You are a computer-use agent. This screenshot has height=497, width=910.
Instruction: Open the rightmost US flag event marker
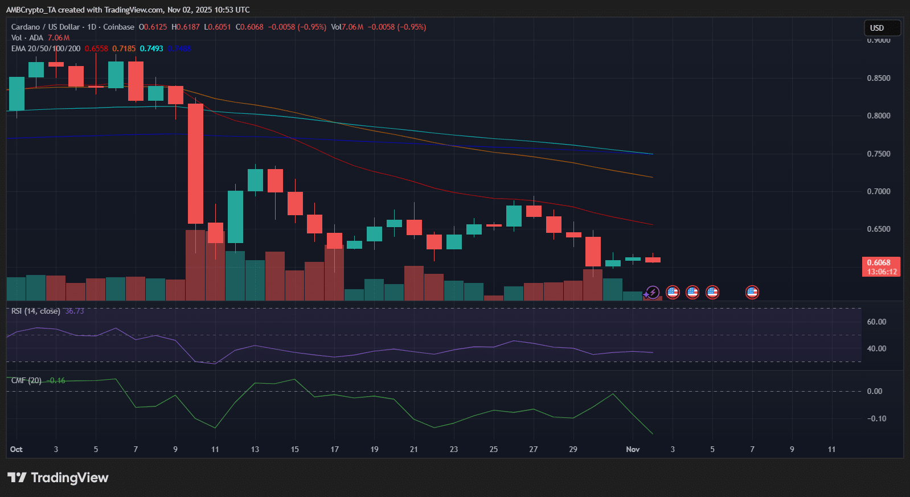752,293
